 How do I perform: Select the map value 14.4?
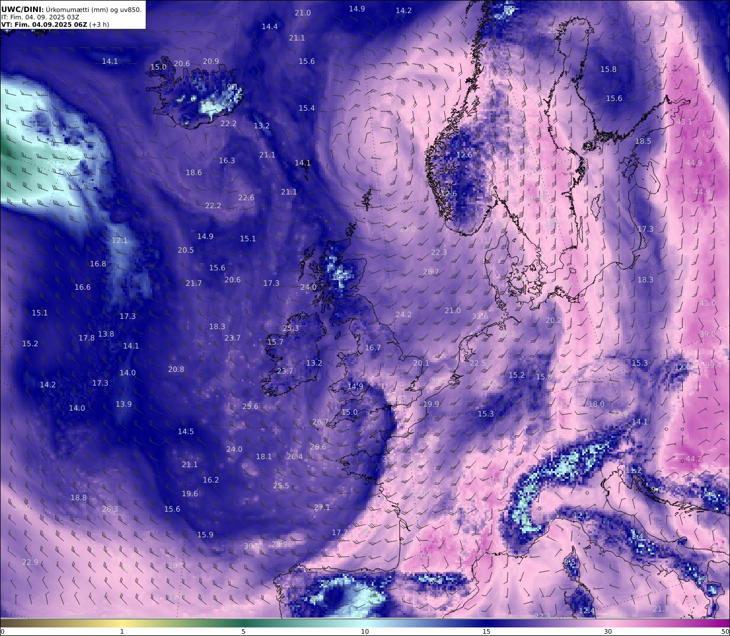270,27
